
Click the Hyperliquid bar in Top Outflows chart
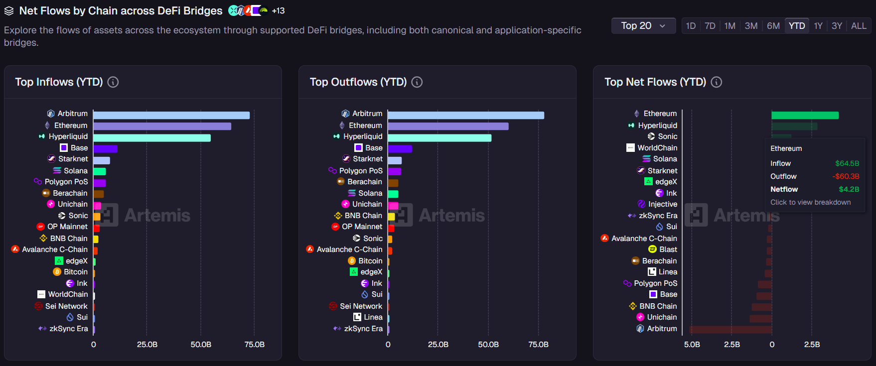point(439,138)
